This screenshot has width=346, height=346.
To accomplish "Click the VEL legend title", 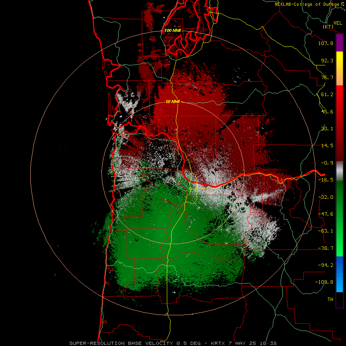I will tap(338, 23).
